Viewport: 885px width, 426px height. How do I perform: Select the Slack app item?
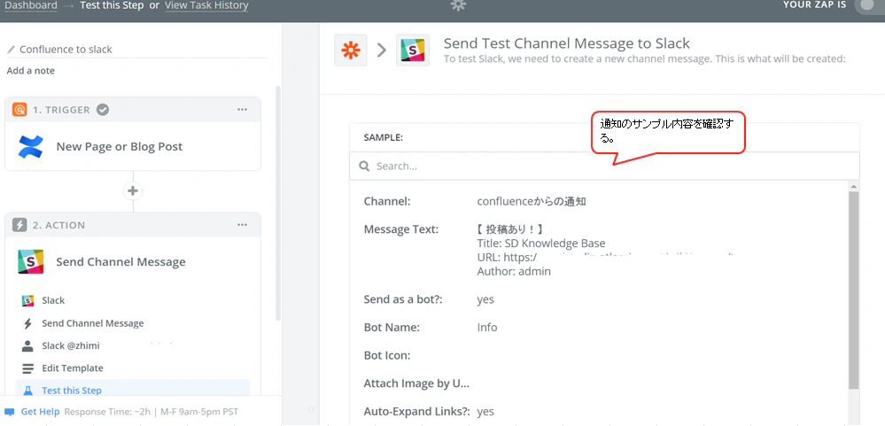(x=53, y=301)
